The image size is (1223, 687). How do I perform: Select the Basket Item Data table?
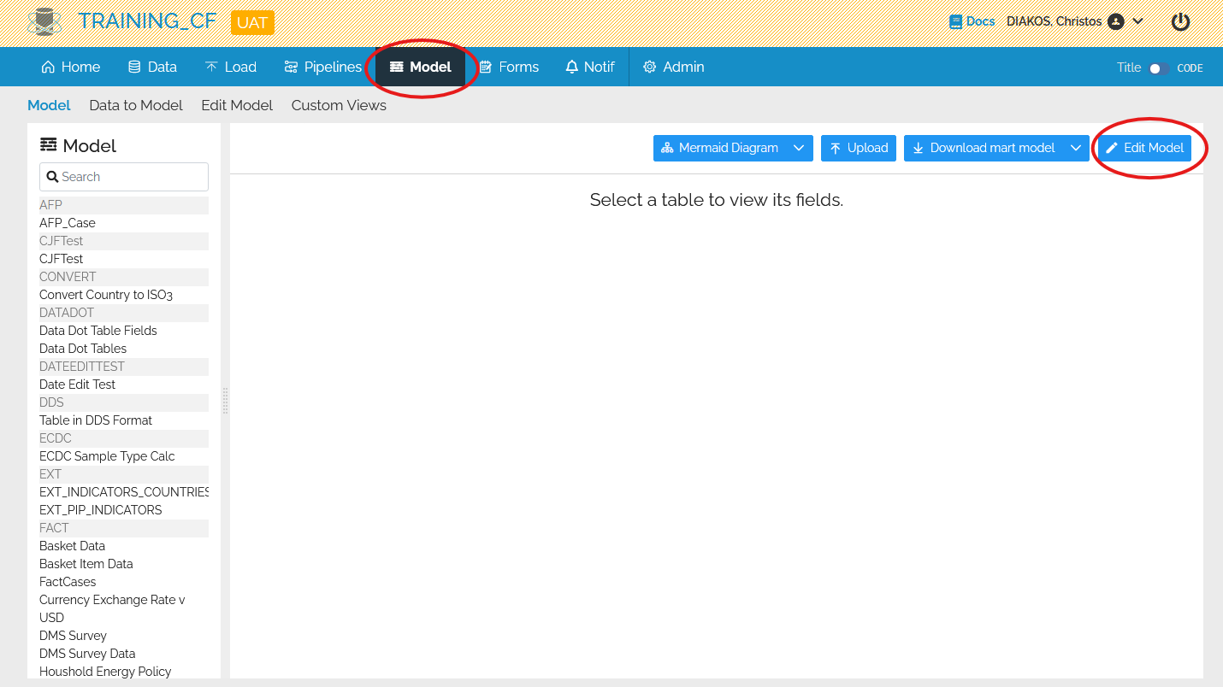[86, 564]
